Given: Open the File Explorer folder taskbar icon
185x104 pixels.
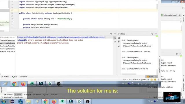Looking at the screenshot, I should click(x=28, y=101).
